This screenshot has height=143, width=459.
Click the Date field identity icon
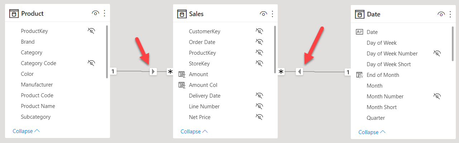(x=359, y=32)
